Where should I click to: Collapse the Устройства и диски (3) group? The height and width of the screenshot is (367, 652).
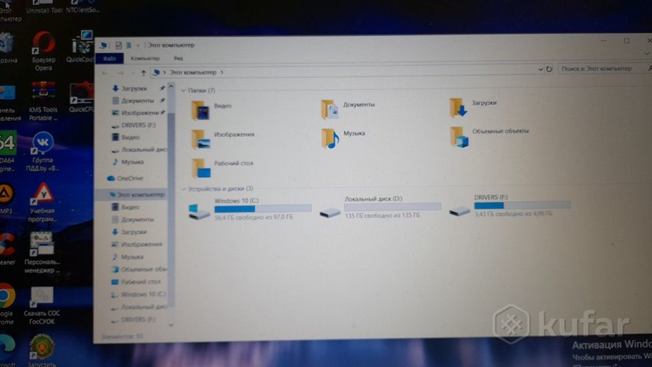click(184, 189)
